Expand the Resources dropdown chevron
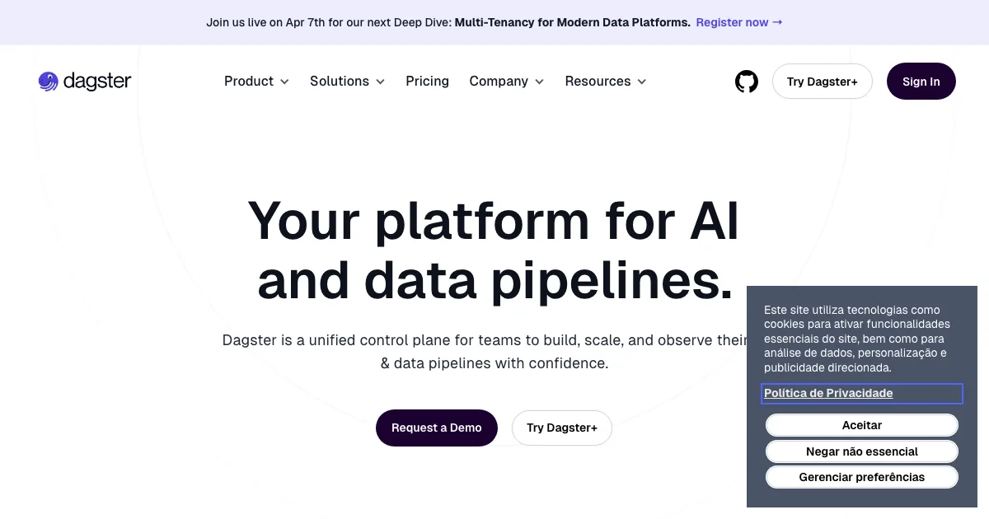The height and width of the screenshot is (519, 989). pyautogui.click(x=642, y=82)
